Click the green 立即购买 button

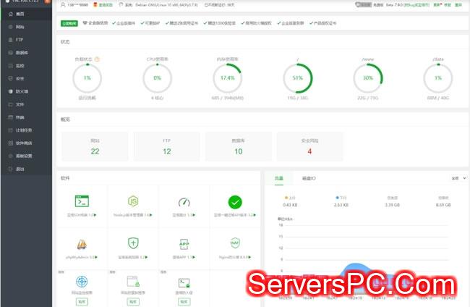point(69,23)
